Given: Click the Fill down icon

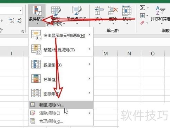Looking at the screenshot, I should (142, 16).
